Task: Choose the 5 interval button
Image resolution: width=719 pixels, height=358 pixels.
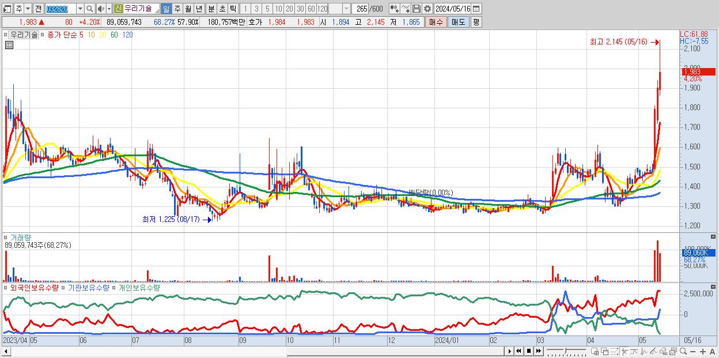Action: click(267, 9)
